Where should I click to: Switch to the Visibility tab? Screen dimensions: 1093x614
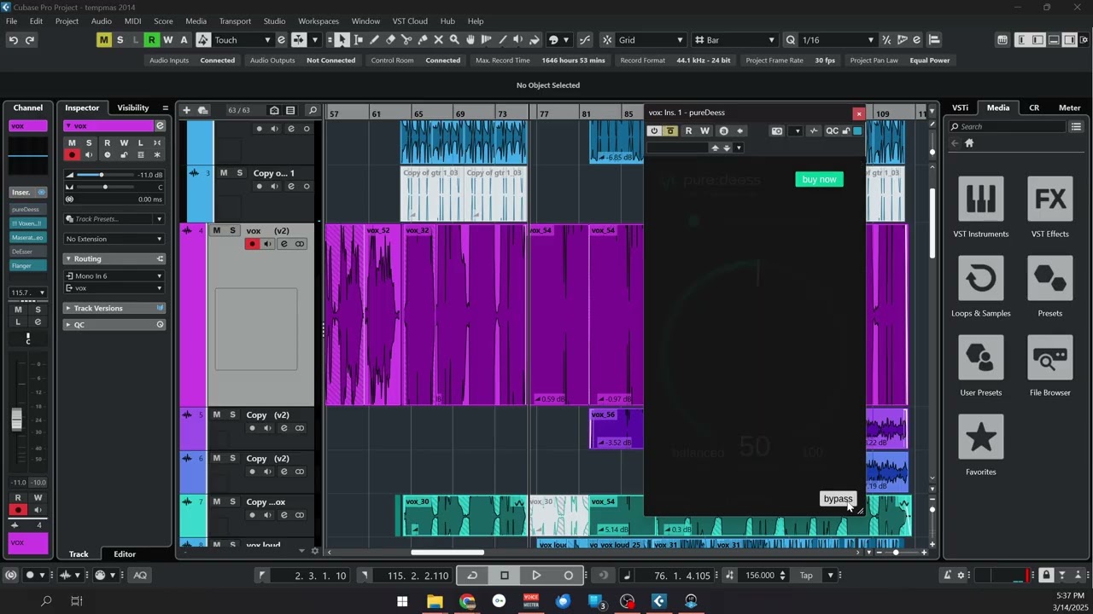point(132,107)
